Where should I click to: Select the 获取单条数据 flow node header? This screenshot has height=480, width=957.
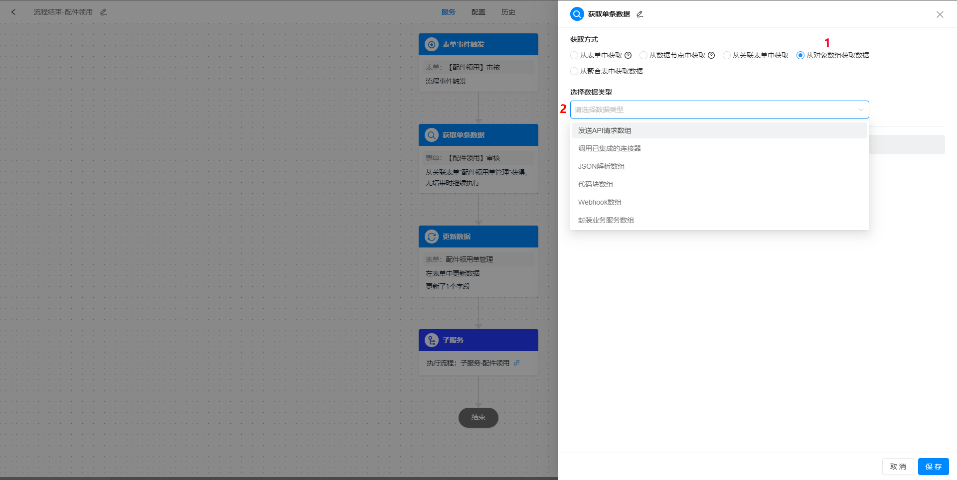478,135
